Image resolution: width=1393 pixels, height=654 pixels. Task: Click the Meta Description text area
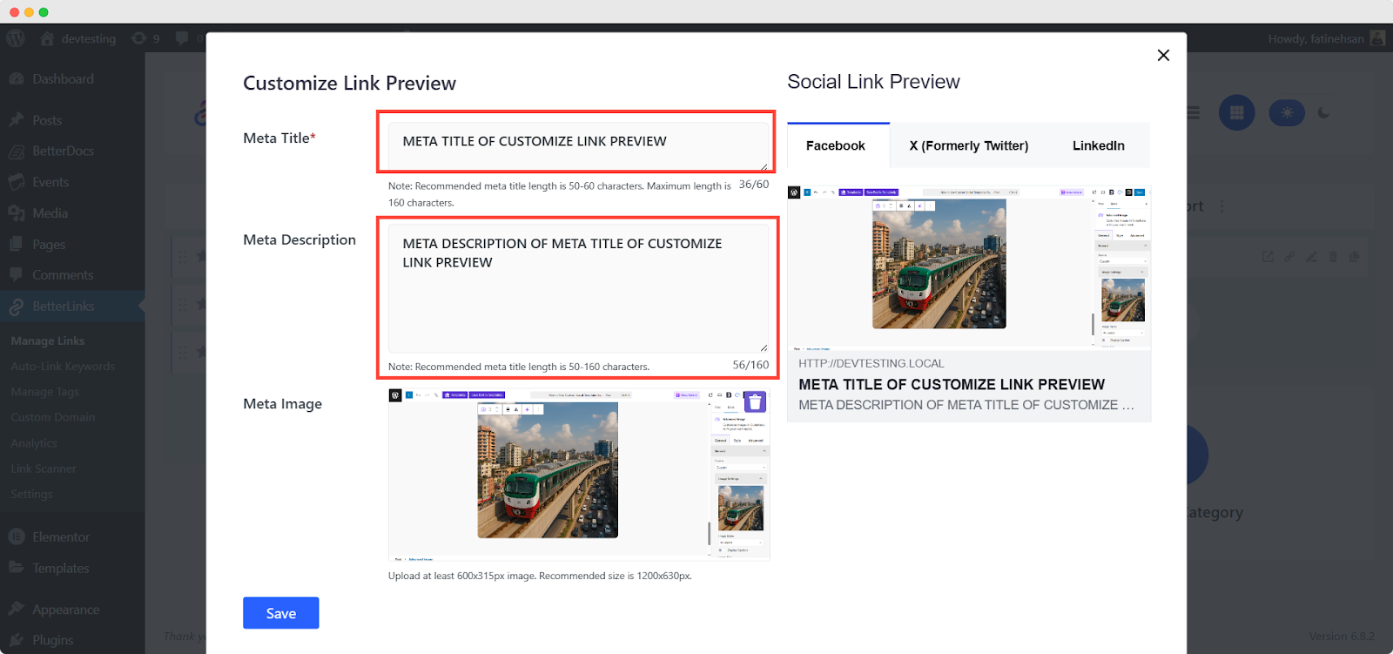pyautogui.click(x=578, y=288)
